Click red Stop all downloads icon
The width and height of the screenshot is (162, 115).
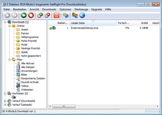31,15
